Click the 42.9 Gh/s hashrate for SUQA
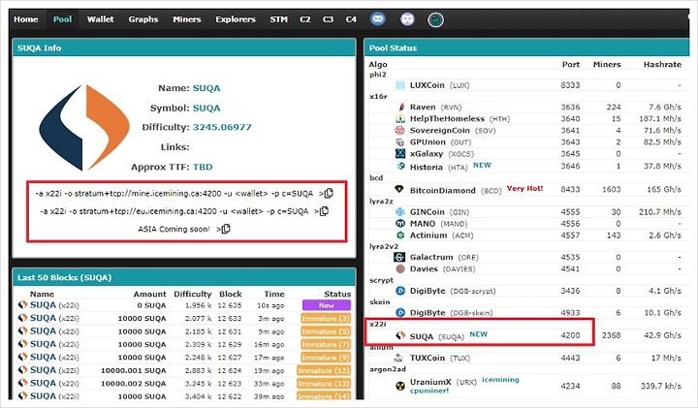This screenshot has width=698, height=408. click(x=662, y=335)
